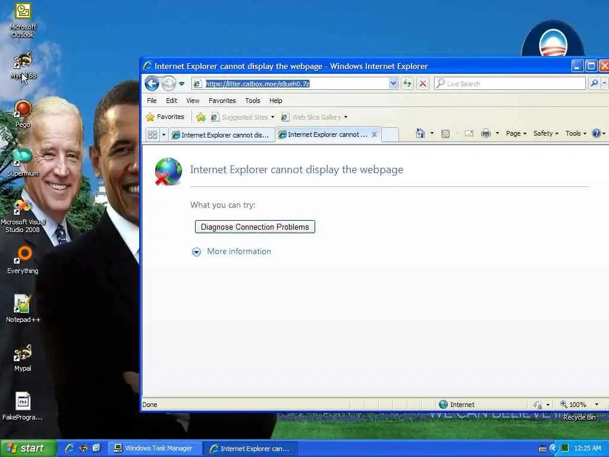Viewport: 609px width, 457px height.
Task: Open the Print options dropdown arrow
Action: coord(497,133)
